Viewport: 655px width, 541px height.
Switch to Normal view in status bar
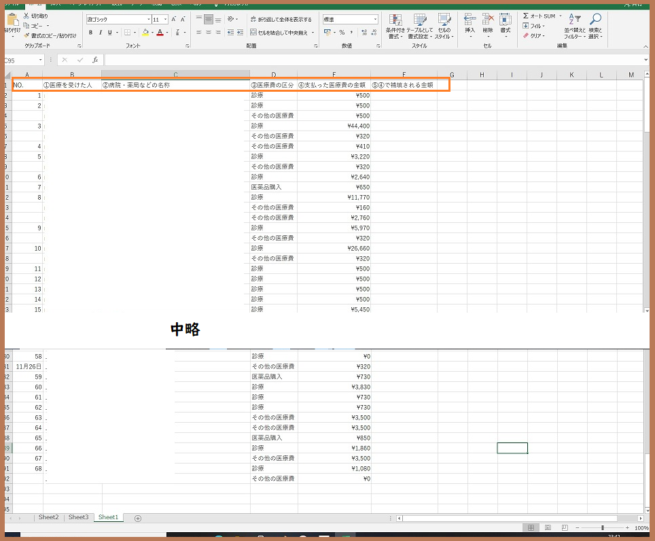tap(531, 527)
